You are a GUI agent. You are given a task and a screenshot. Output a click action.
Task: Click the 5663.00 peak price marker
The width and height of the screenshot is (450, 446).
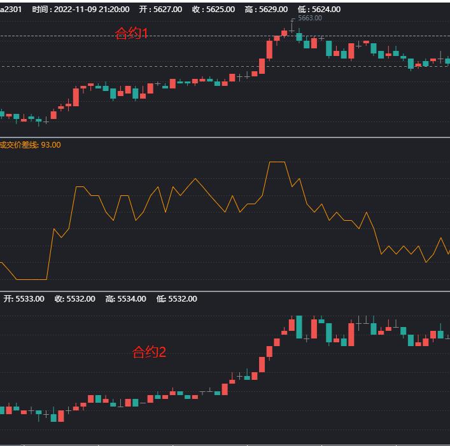310,18
